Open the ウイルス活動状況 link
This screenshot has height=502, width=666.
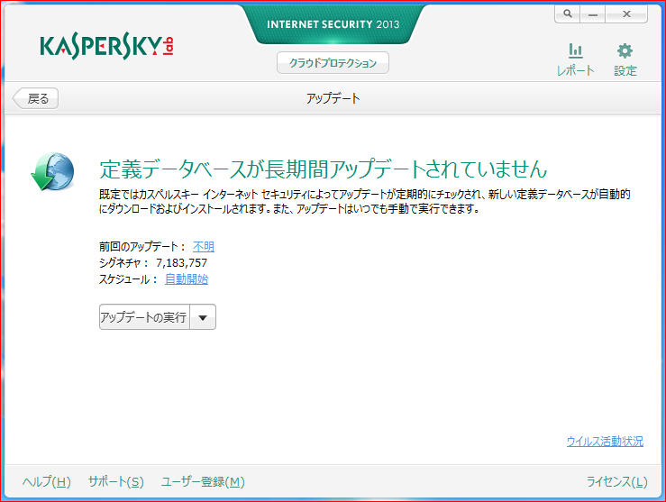605,441
